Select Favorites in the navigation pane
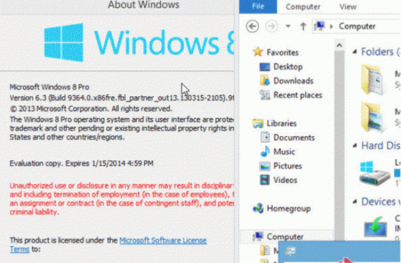 coord(282,53)
